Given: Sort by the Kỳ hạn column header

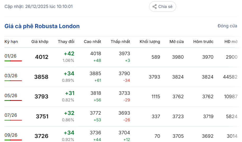Looking at the screenshot, I should (x=11, y=42).
